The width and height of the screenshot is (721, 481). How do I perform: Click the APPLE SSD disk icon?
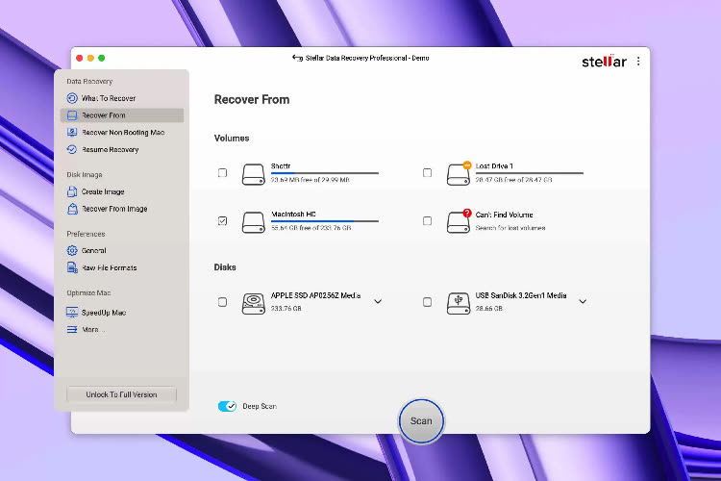(x=254, y=304)
